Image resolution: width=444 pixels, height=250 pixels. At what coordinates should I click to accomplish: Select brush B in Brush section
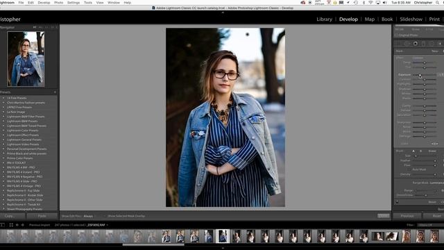coord(420,151)
